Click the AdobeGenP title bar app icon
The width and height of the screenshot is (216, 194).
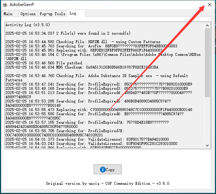[5, 5]
